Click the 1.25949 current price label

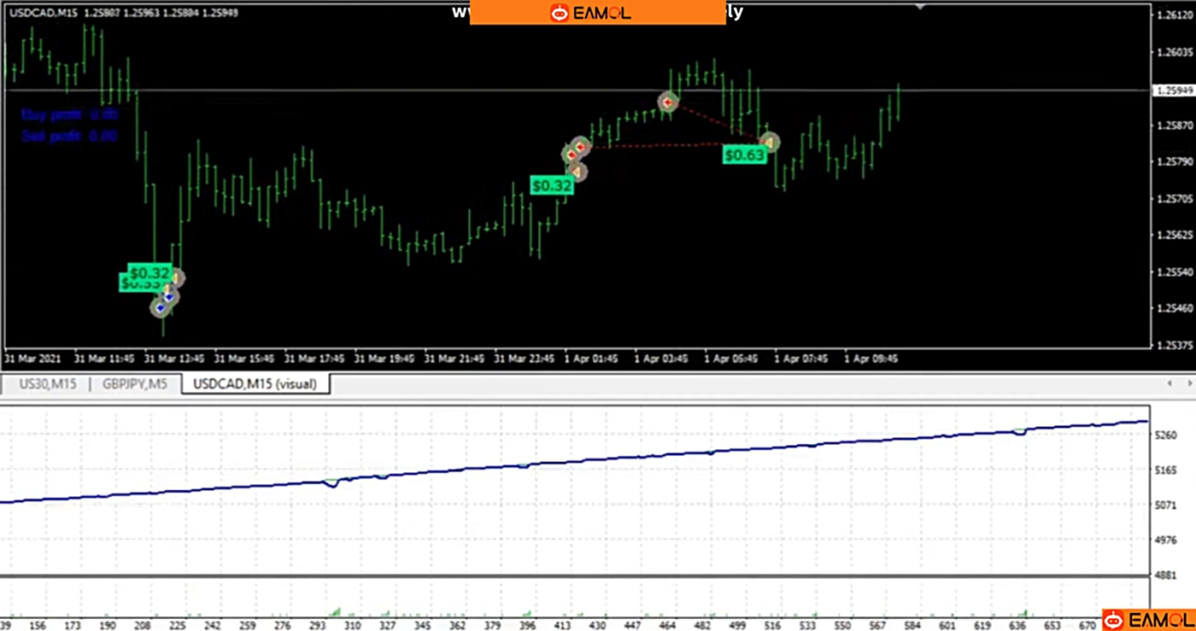(1173, 90)
